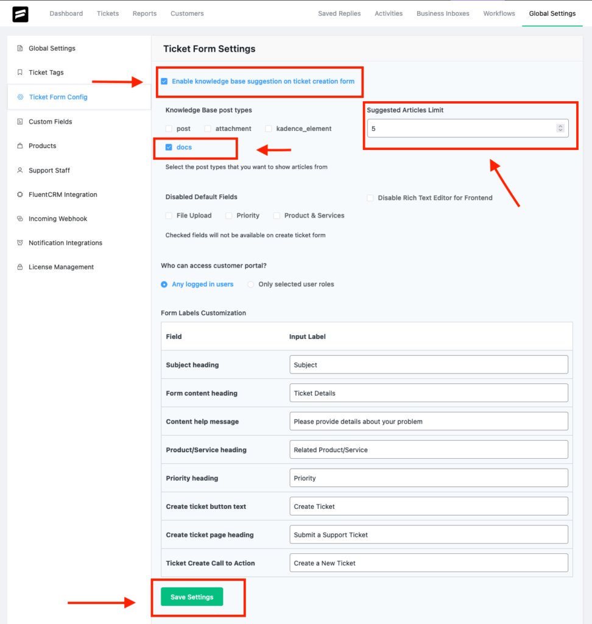Check the File Upload disabled field
592x624 pixels.
[169, 215]
